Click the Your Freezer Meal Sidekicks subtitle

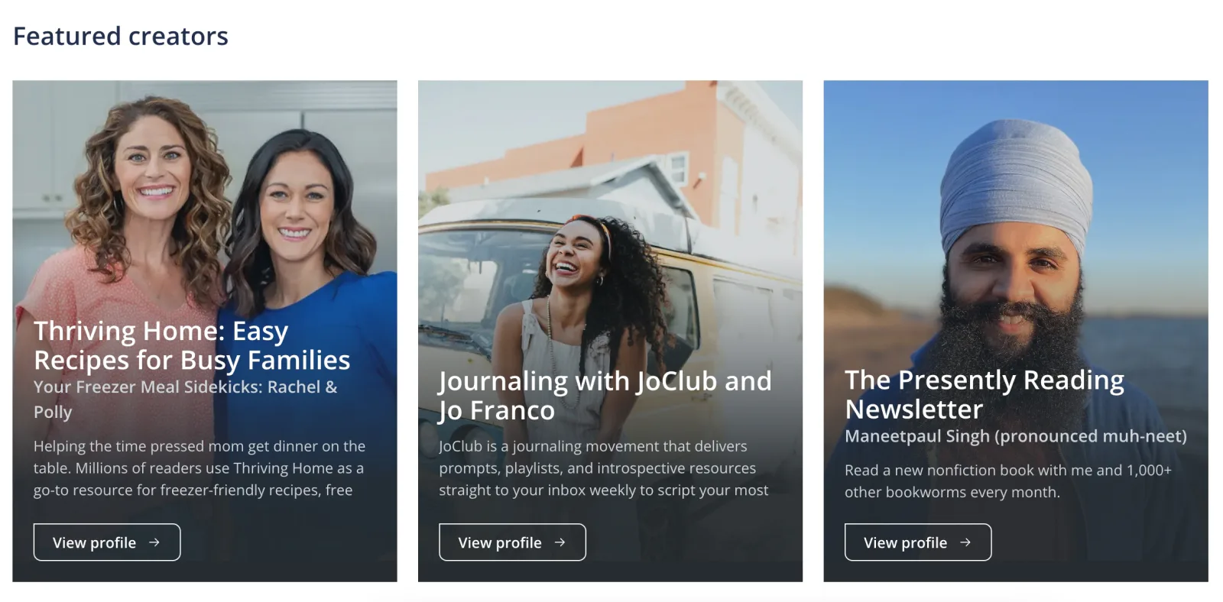pos(185,399)
